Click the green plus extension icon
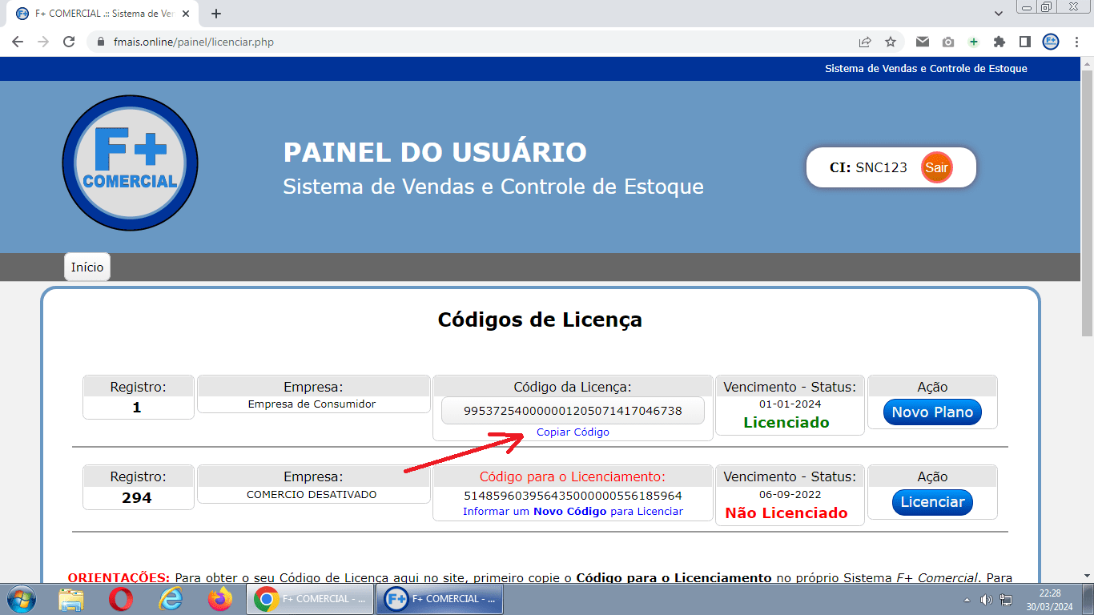Screen dimensions: 1094x615 pos(974,42)
